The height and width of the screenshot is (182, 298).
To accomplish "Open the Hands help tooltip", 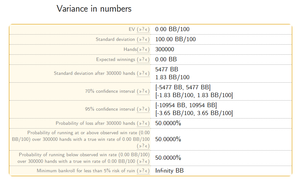I will [143, 49].
